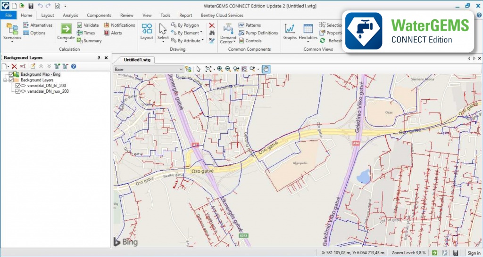
Task: Click the Zoom In magnifier icon
Action: (x=220, y=69)
